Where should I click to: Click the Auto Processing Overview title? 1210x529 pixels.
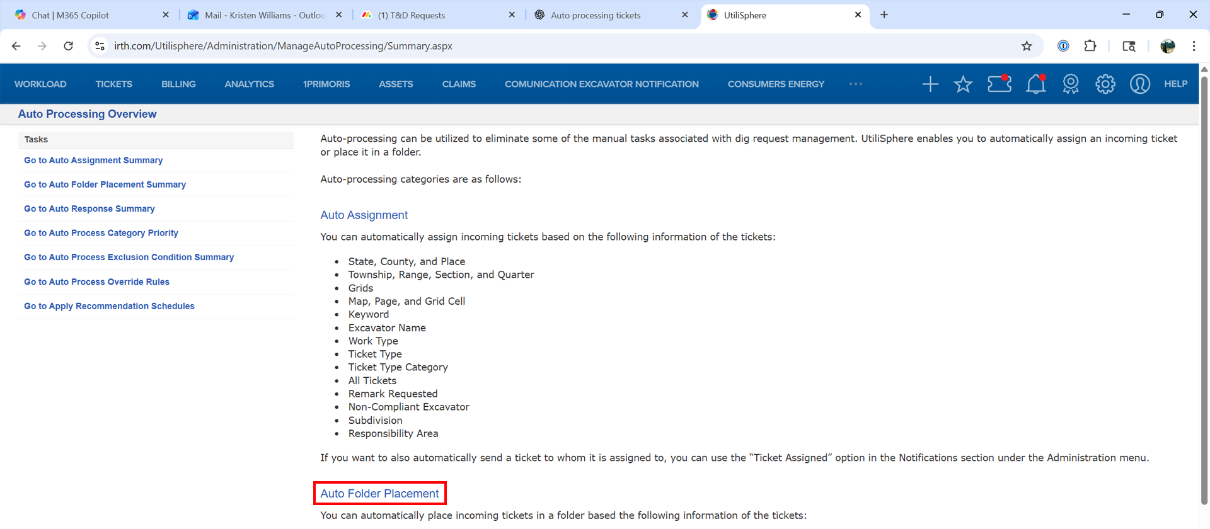[x=87, y=114]
